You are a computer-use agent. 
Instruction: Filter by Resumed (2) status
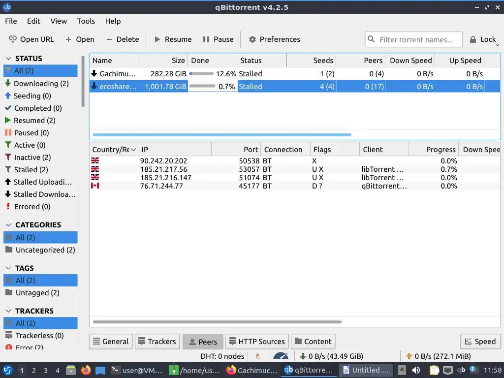[x=40, y=121]
